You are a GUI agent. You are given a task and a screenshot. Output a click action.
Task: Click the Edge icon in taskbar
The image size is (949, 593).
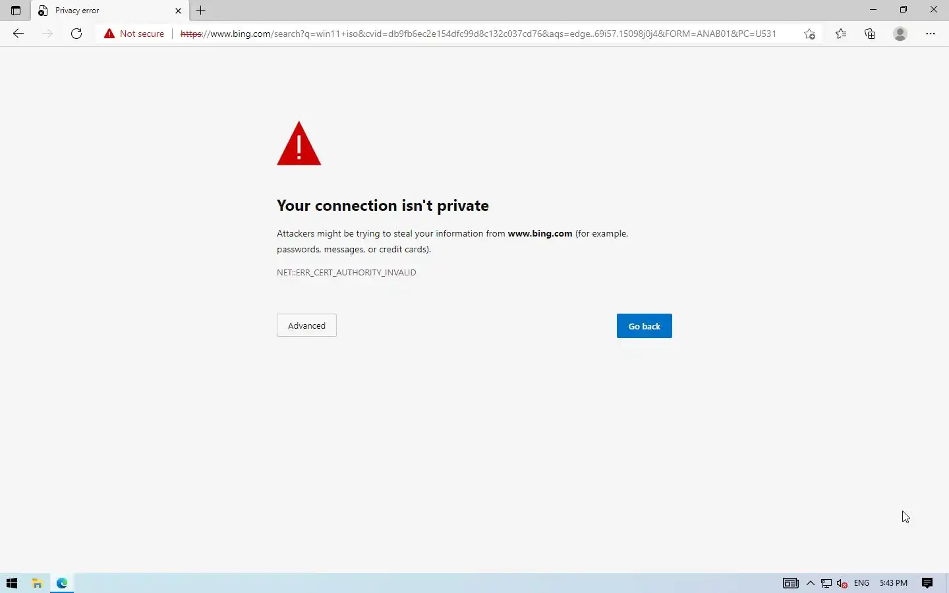coord(62,583)
